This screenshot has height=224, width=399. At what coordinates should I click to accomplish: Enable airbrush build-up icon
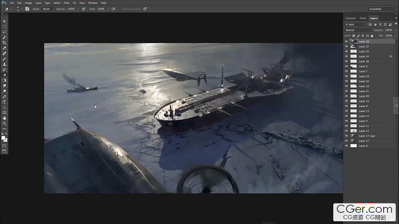point(113,9)
